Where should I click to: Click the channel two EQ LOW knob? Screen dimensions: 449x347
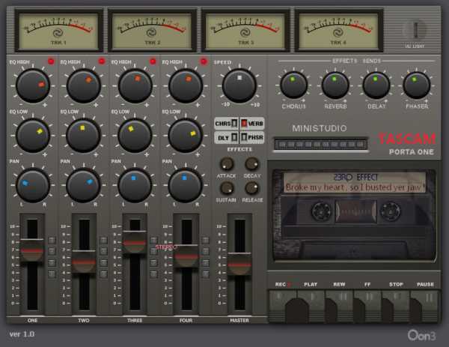83,136
